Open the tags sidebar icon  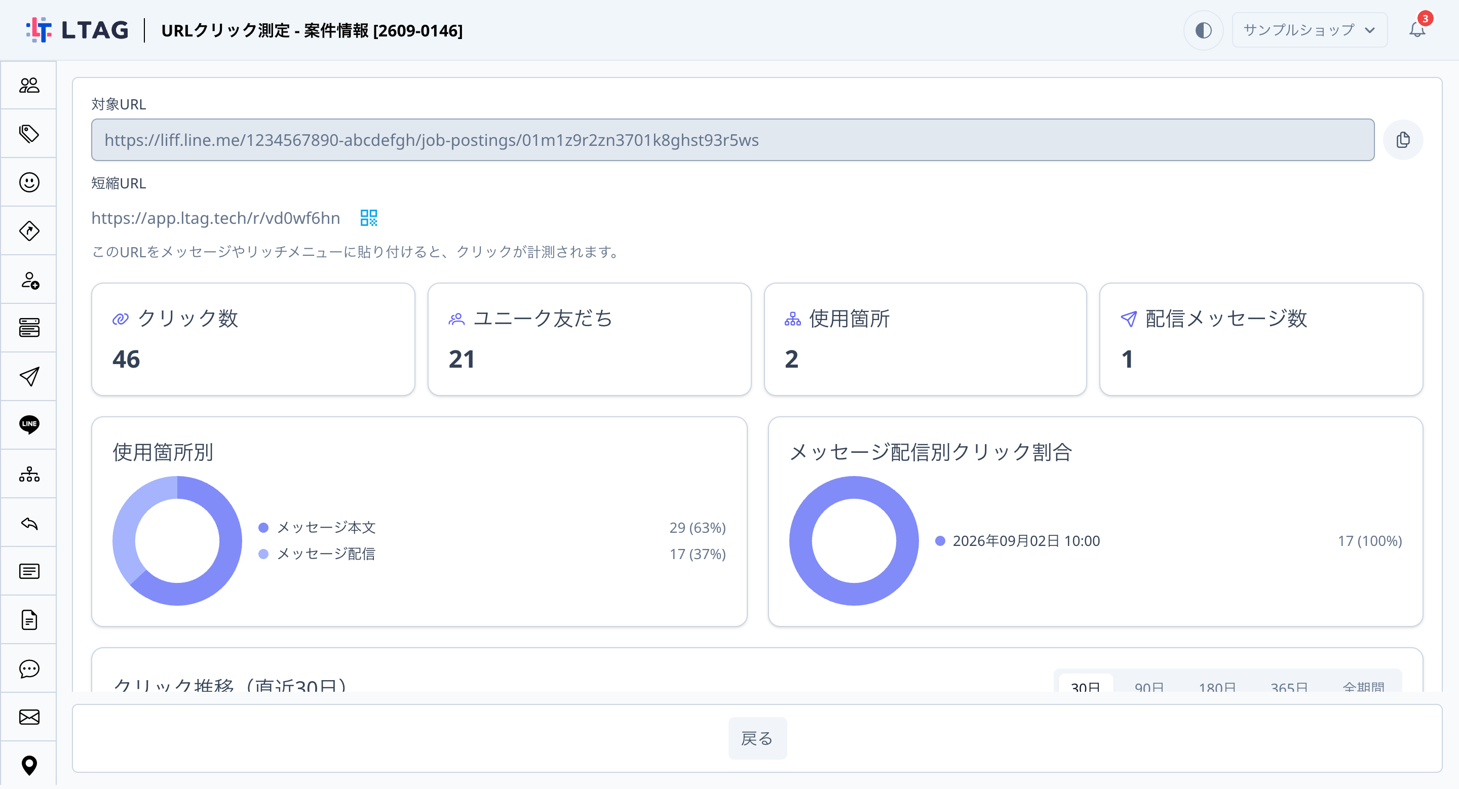[29, 134]
